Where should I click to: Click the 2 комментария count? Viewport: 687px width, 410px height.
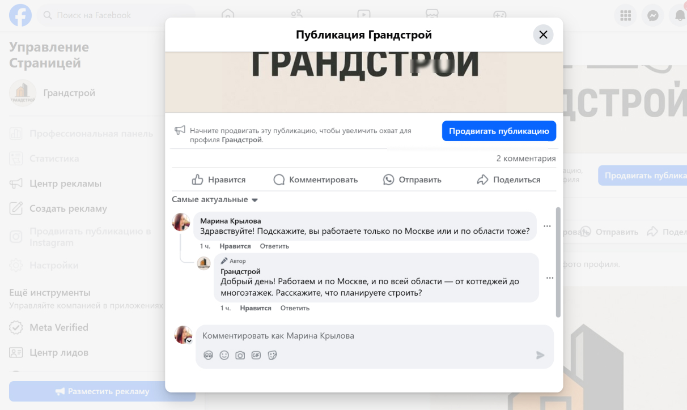(526, 159)
